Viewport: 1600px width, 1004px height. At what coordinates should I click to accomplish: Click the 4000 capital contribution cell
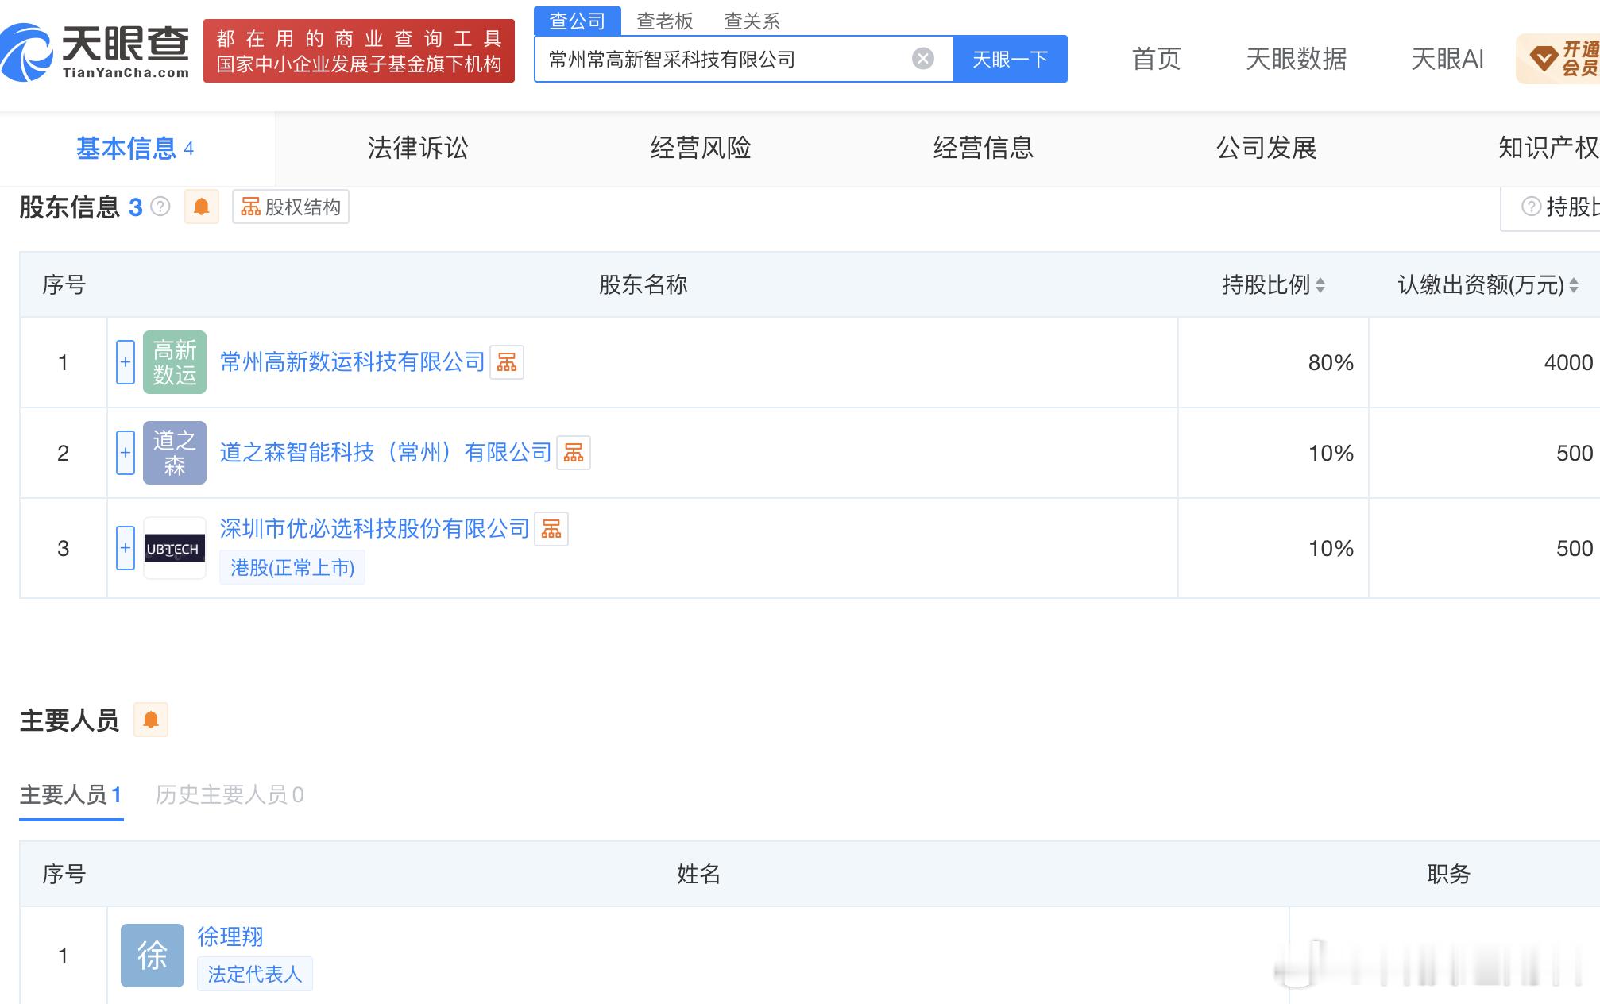point(1484,363)
